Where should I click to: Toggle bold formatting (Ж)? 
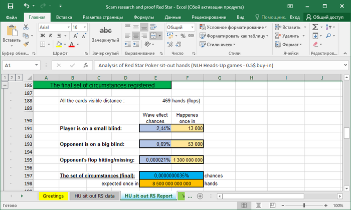43,36
